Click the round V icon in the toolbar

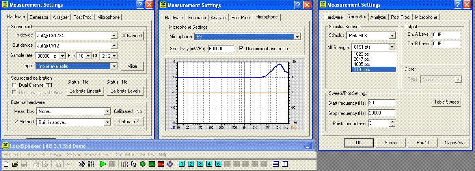(170, 164)
